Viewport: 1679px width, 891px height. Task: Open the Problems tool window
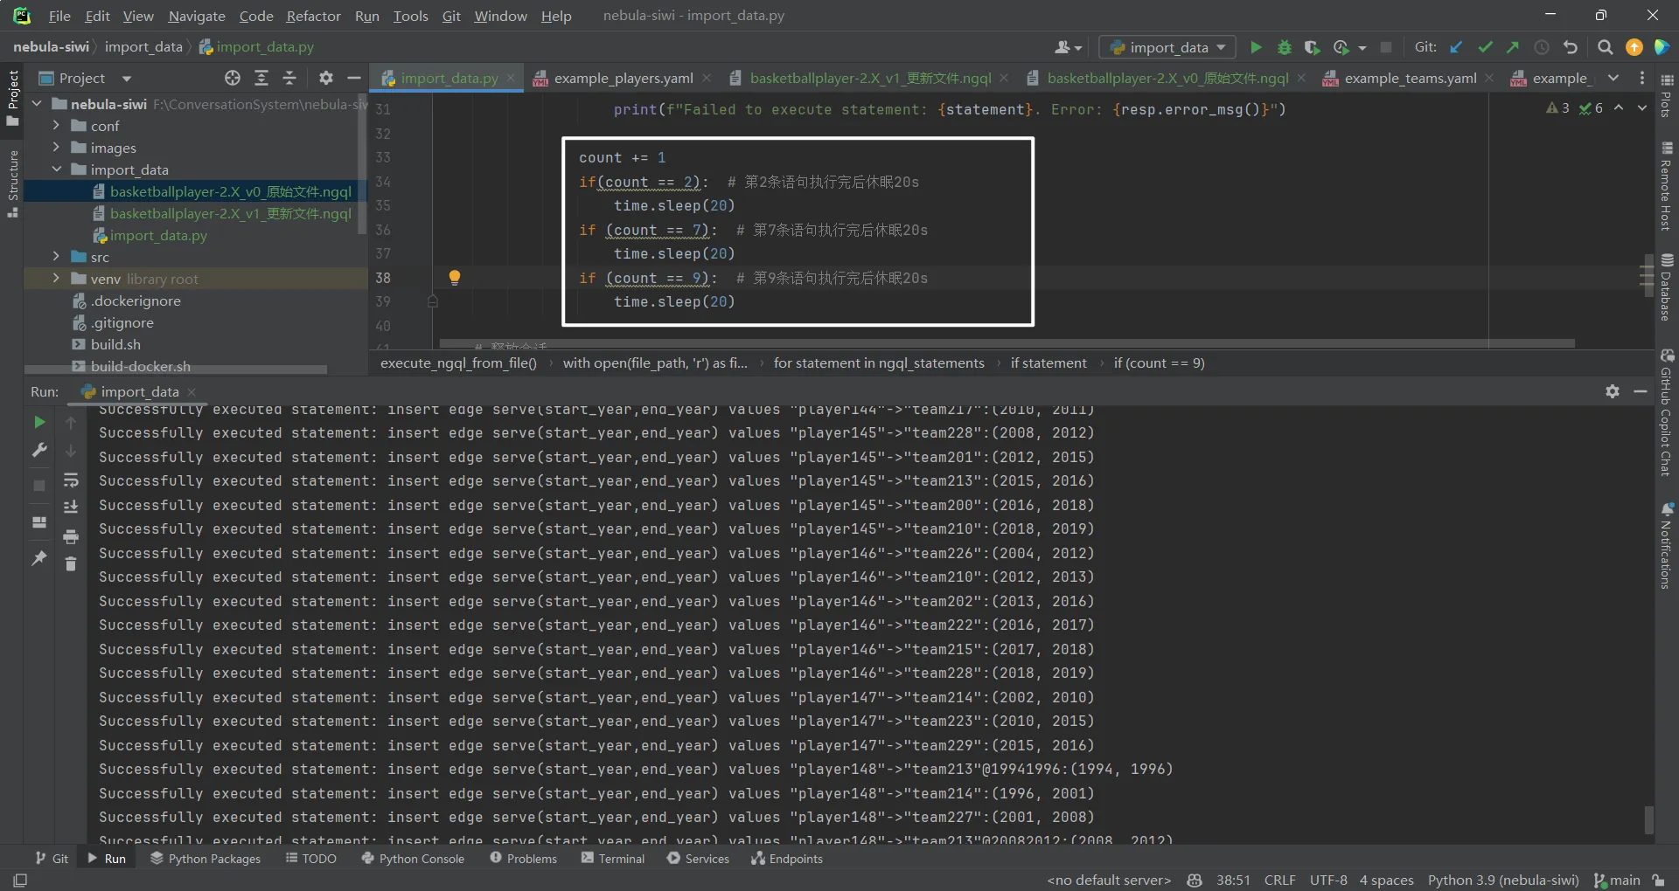523,859
